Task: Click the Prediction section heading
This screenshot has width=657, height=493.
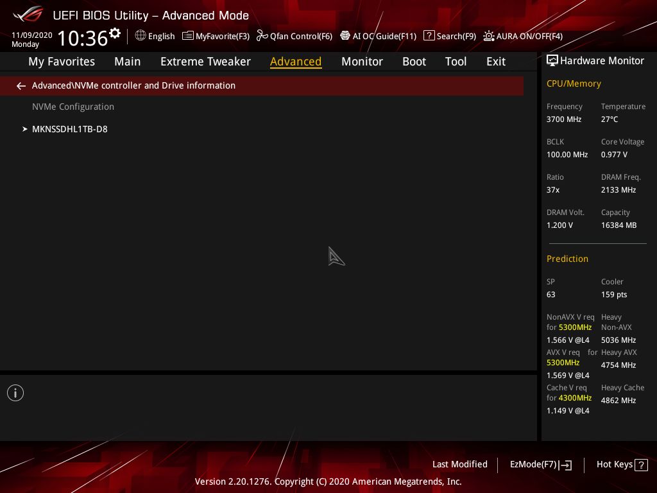Action: pyautogui.click(x=567, y=259)
